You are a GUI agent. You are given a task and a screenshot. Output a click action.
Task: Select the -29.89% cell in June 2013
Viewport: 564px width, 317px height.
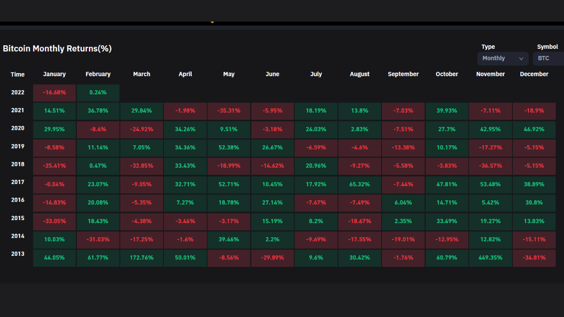[x=272, y=258]
